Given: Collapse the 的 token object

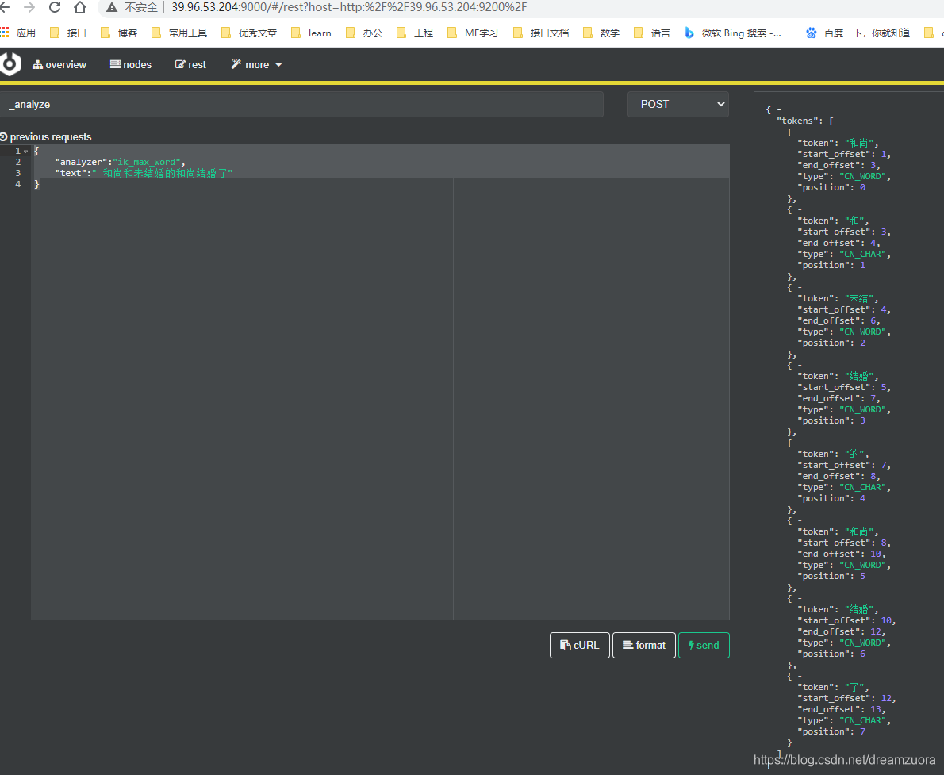Looking at the screenshot, I should click(x=800, y=443).
